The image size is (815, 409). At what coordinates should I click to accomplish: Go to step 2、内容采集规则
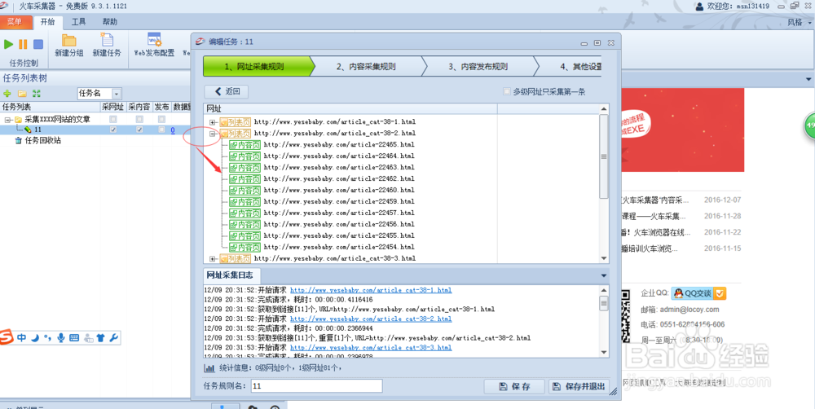(x=366, y=67)
